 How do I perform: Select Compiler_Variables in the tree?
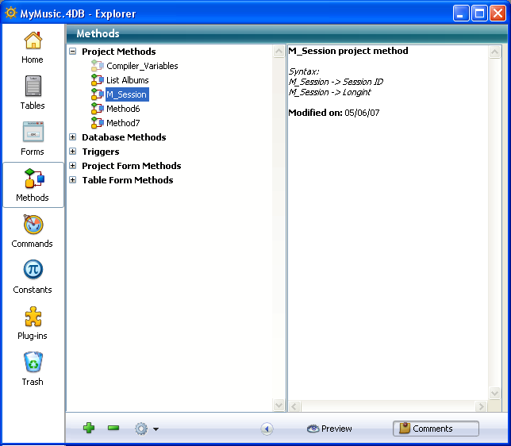pos(142,66)
